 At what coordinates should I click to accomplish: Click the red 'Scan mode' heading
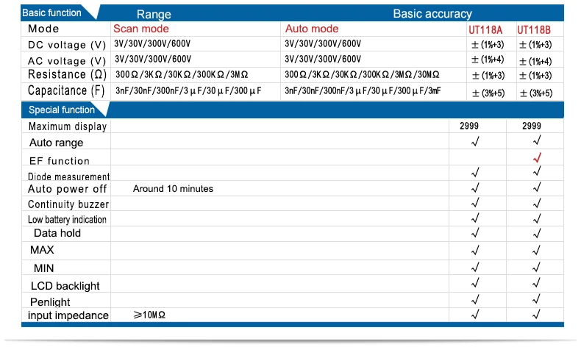(140, 29)
